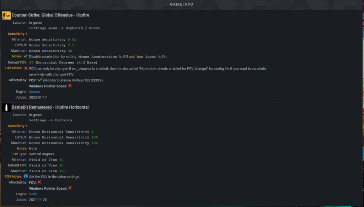Open BattleBit Remastered title link

32,107
